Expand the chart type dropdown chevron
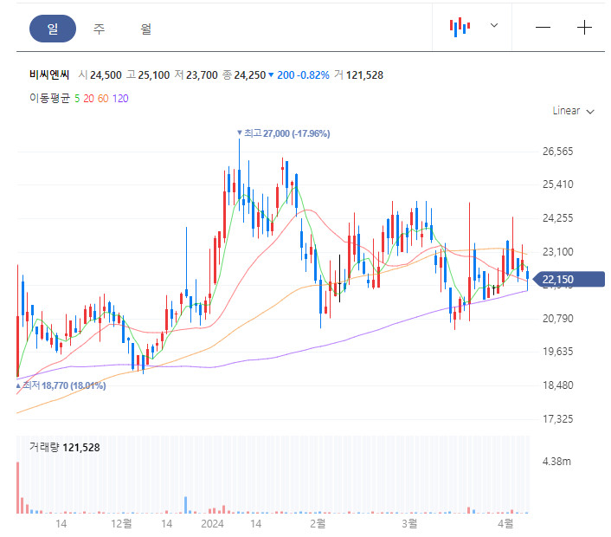611x537 pixels. point(494,26)
